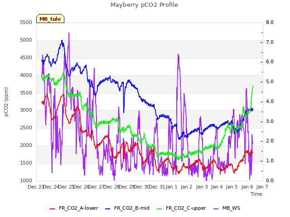Click the 4500 left axis tick label
This screenshot has height=217, width=290.
[26, 57]
